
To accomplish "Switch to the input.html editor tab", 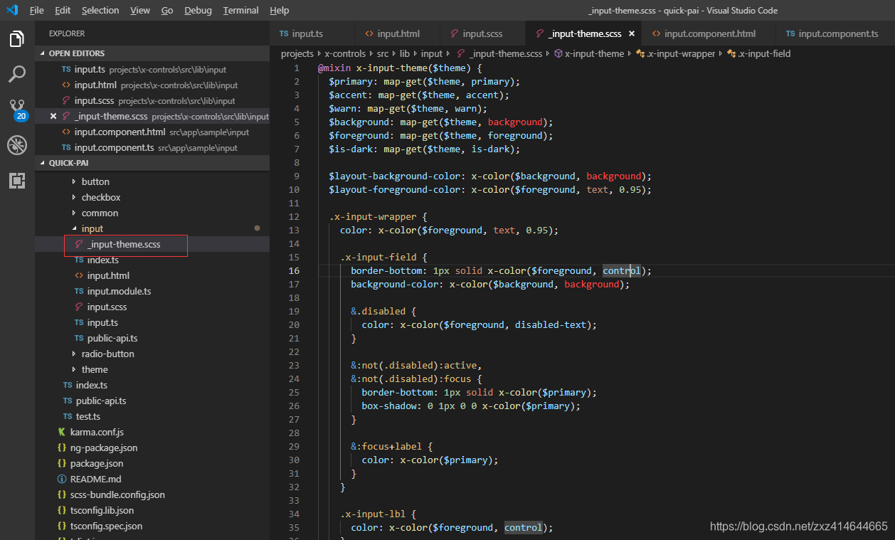I will click(x=397, y=33).
